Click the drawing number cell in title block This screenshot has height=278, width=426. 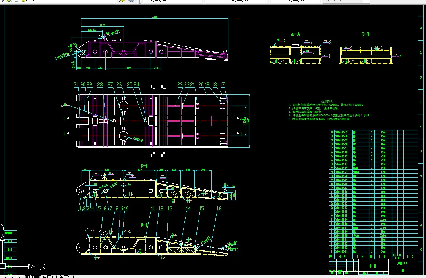403,263
